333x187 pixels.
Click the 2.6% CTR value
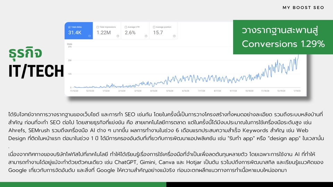pos(130,33)
